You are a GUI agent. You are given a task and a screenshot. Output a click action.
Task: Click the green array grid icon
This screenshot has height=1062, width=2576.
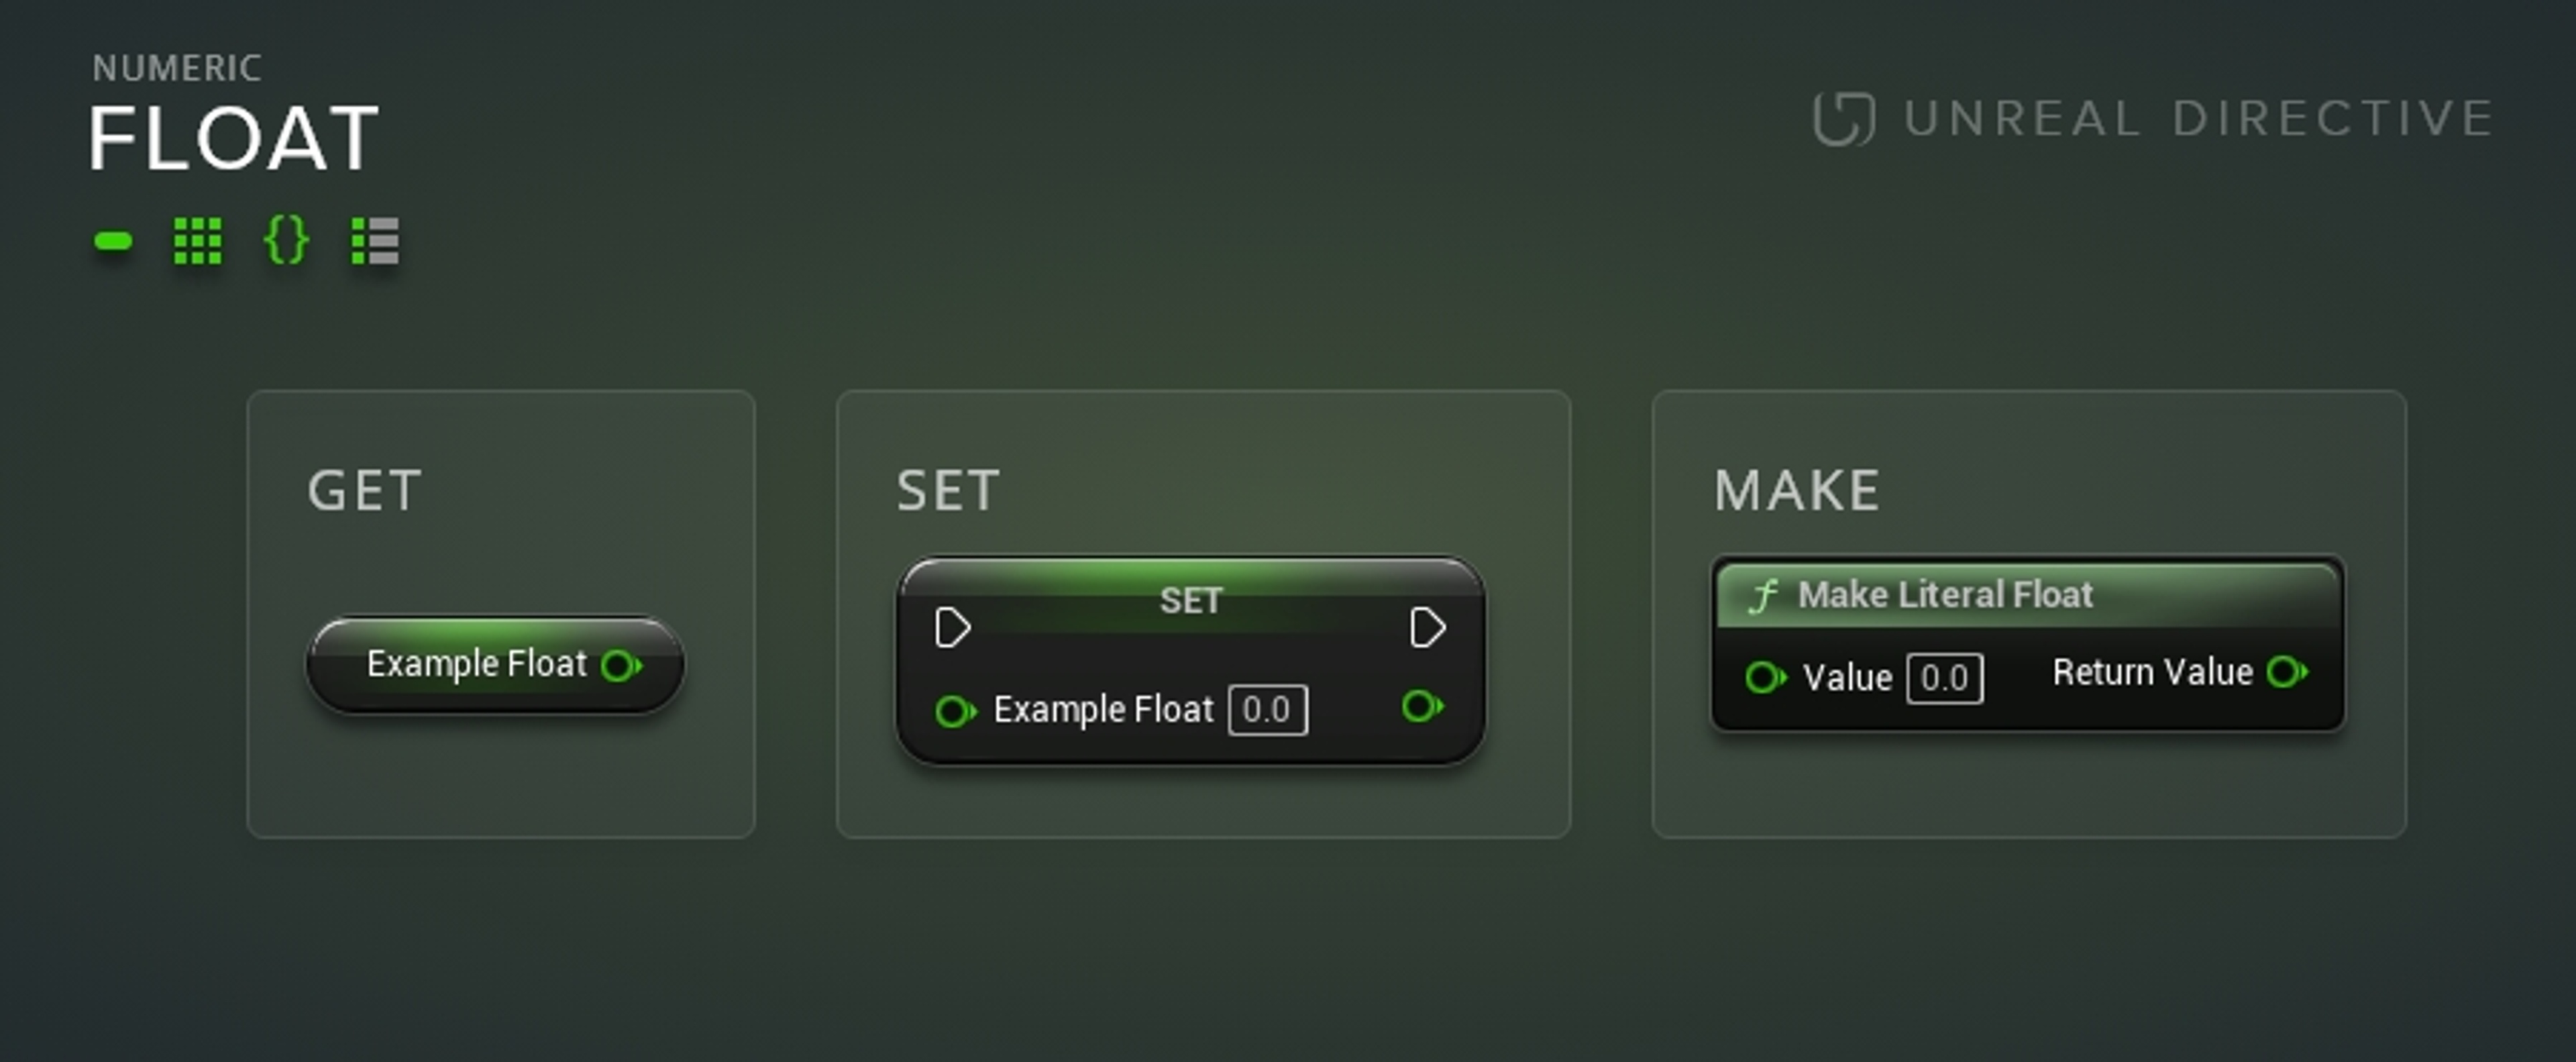pos(197,241)
